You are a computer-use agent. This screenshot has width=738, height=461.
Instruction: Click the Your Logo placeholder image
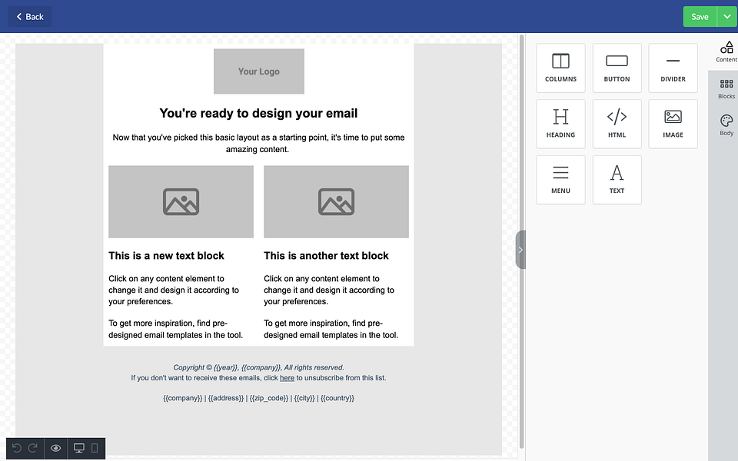(259, 71)
